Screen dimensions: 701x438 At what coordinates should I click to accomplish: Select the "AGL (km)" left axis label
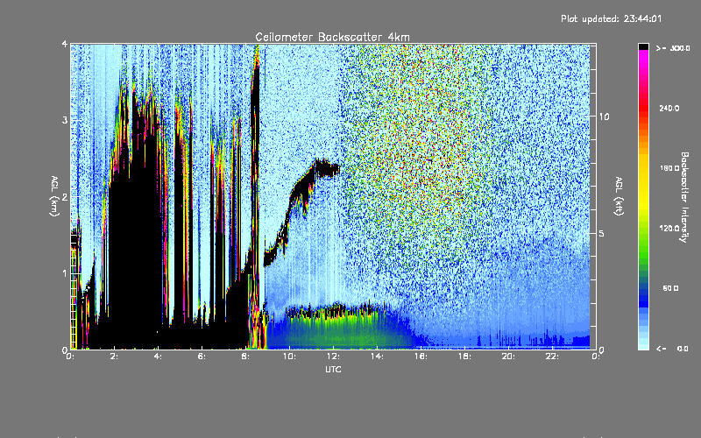[54, 196]
